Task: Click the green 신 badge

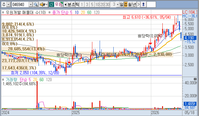Action: [x=51, y=4]
